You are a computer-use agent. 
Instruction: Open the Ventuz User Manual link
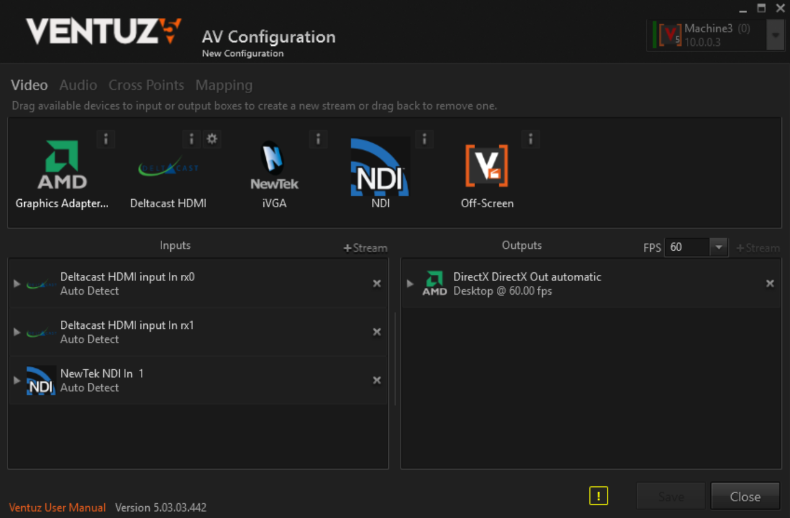pos(57,507)
